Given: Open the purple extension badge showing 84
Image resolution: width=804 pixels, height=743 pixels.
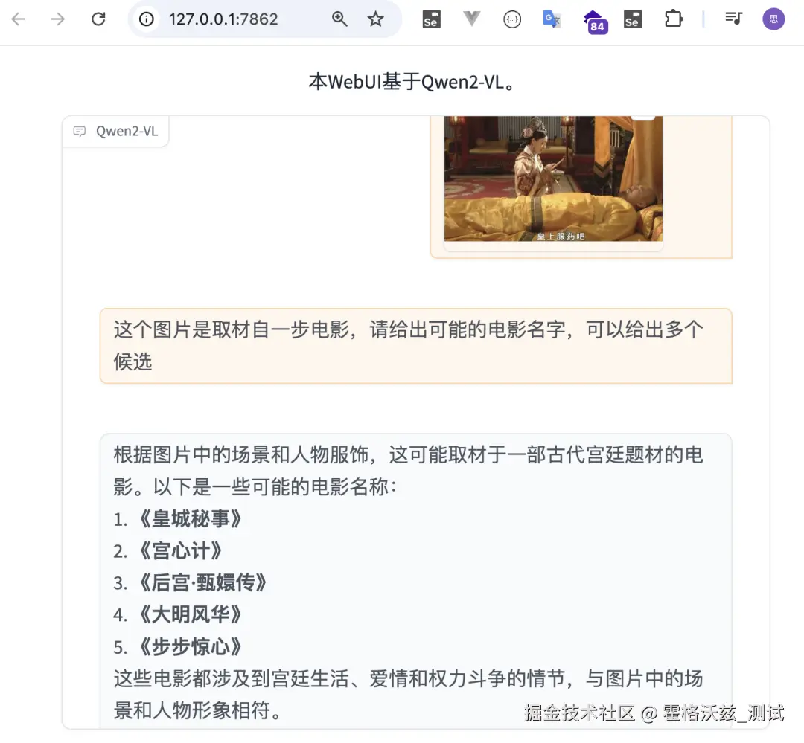Looking at the screenshot, I should [594, 19].
